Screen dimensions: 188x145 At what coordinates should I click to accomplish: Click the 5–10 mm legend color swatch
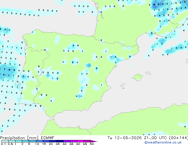32,141
